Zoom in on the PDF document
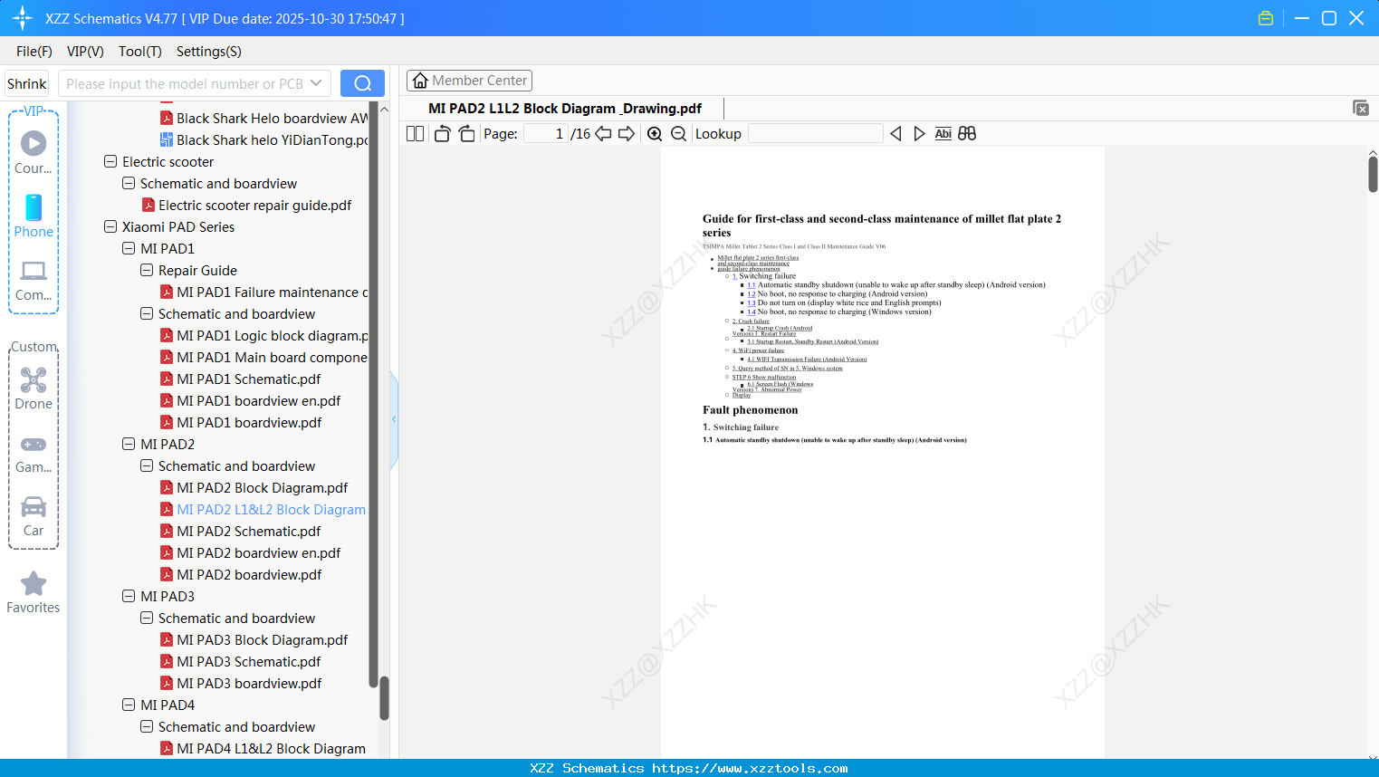The height and width of the screenshot is (777, 1379). [x=655, y=134]
